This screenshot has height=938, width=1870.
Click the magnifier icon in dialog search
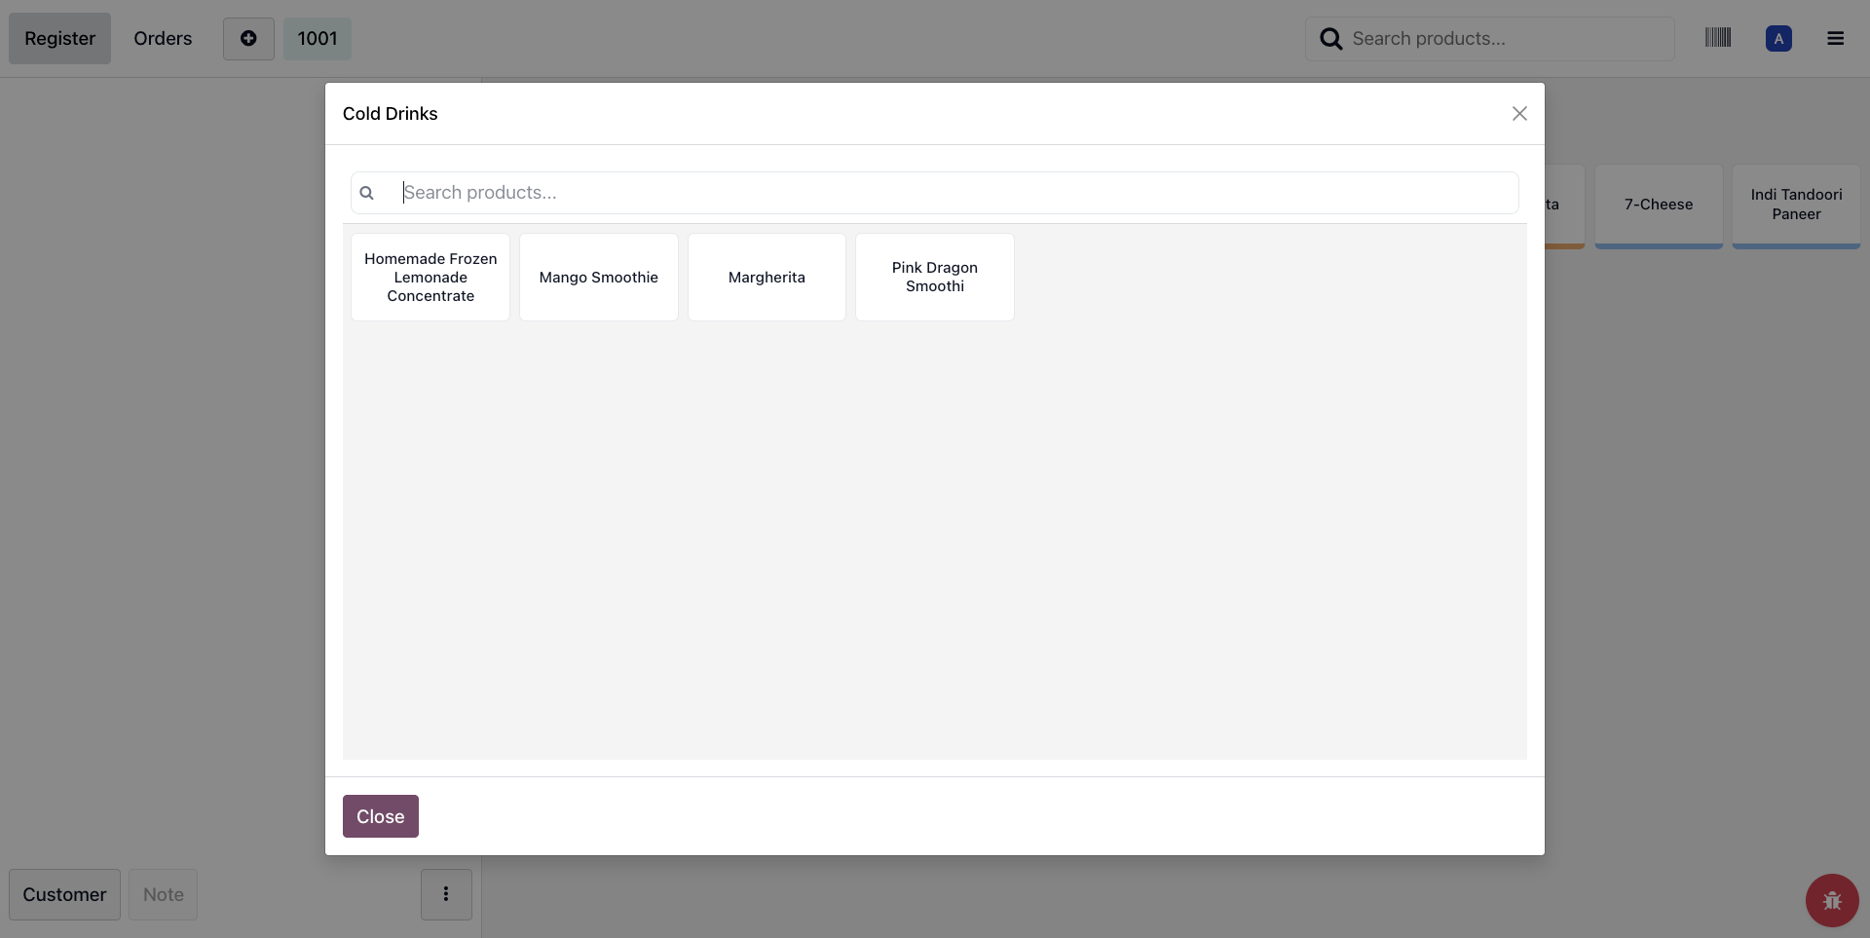point(367,193)
